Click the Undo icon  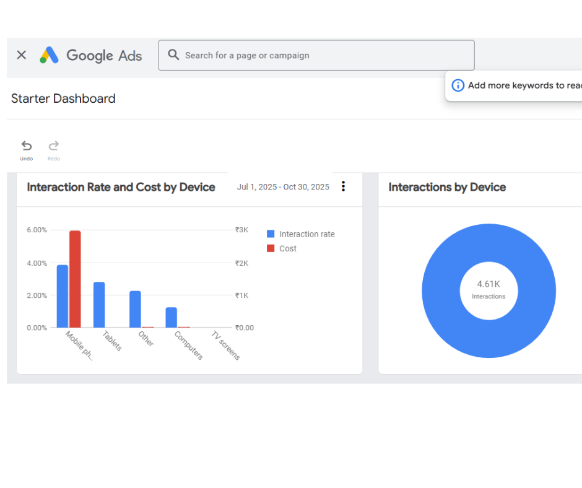pos(26,146)
